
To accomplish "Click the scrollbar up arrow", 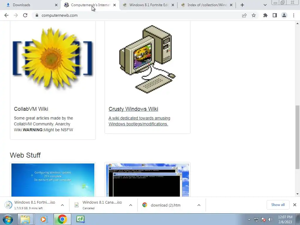I will 297,23.
